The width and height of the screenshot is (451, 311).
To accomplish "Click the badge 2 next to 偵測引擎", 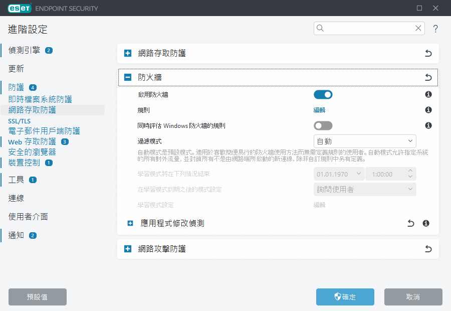I will [x=49, y=50].
